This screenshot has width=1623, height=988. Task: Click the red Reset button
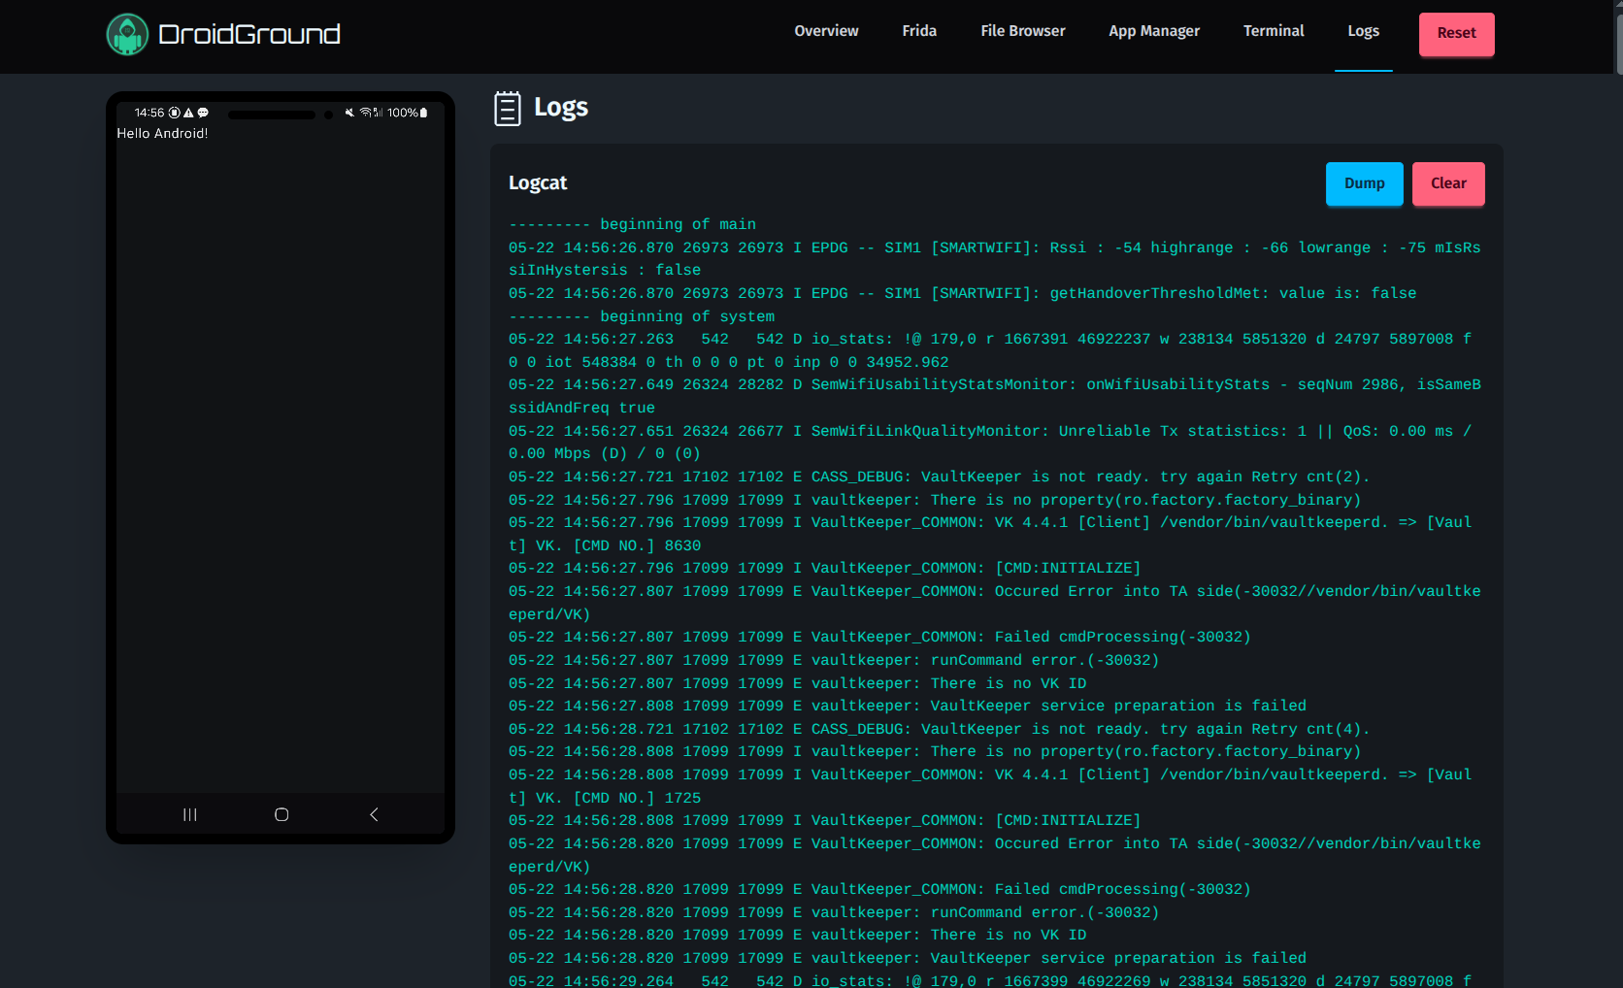(1456, 33)
